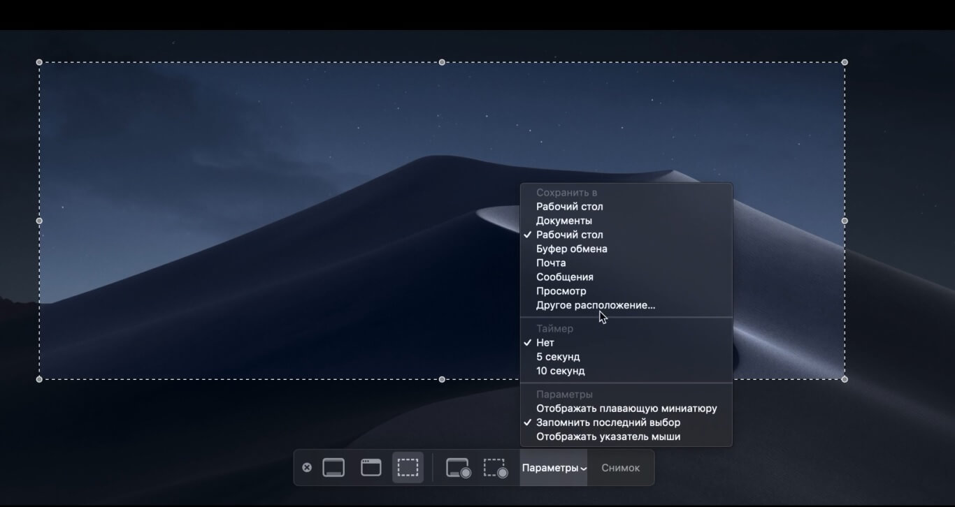The width and height of the screenshot is (955, 507).
Task: Toggle Запомнить последний выбор option
Action: click(608, 422)
